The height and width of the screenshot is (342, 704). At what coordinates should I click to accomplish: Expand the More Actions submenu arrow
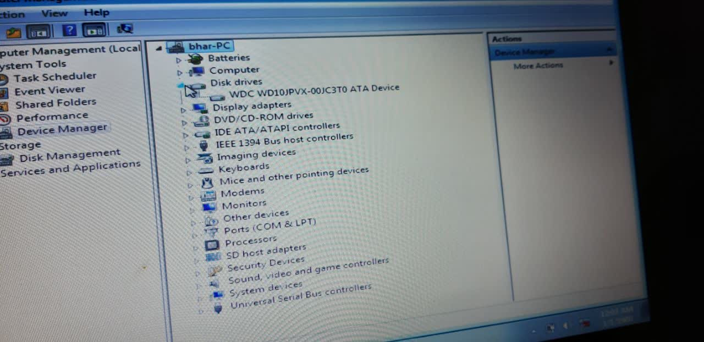point(610,63)
